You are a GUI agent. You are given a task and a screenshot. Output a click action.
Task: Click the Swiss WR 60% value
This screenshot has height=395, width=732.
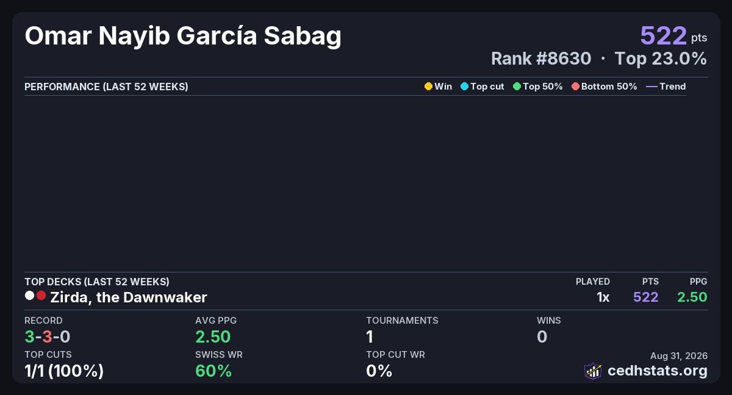click(213, 371)
